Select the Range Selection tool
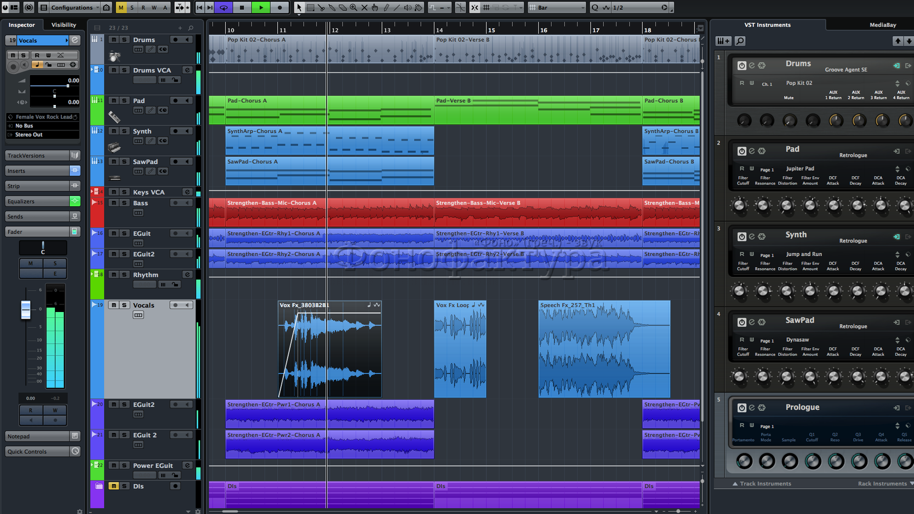This screenshot has height=514, width=914. point(310,8)
